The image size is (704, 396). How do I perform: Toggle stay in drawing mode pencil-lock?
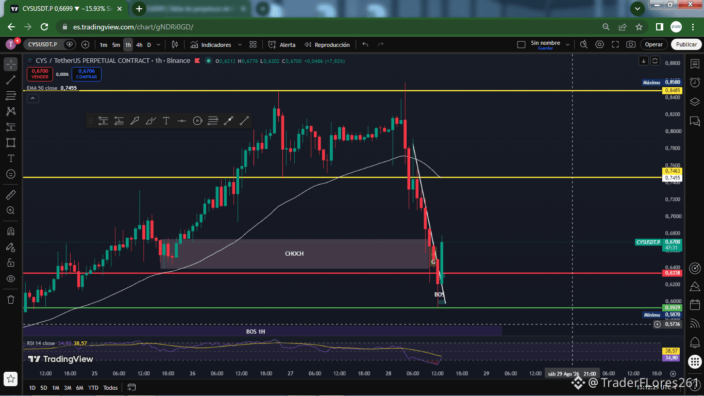tap(11, 247)
